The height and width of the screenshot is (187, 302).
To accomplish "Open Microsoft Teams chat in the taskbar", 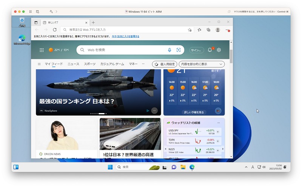I will 174,167.
